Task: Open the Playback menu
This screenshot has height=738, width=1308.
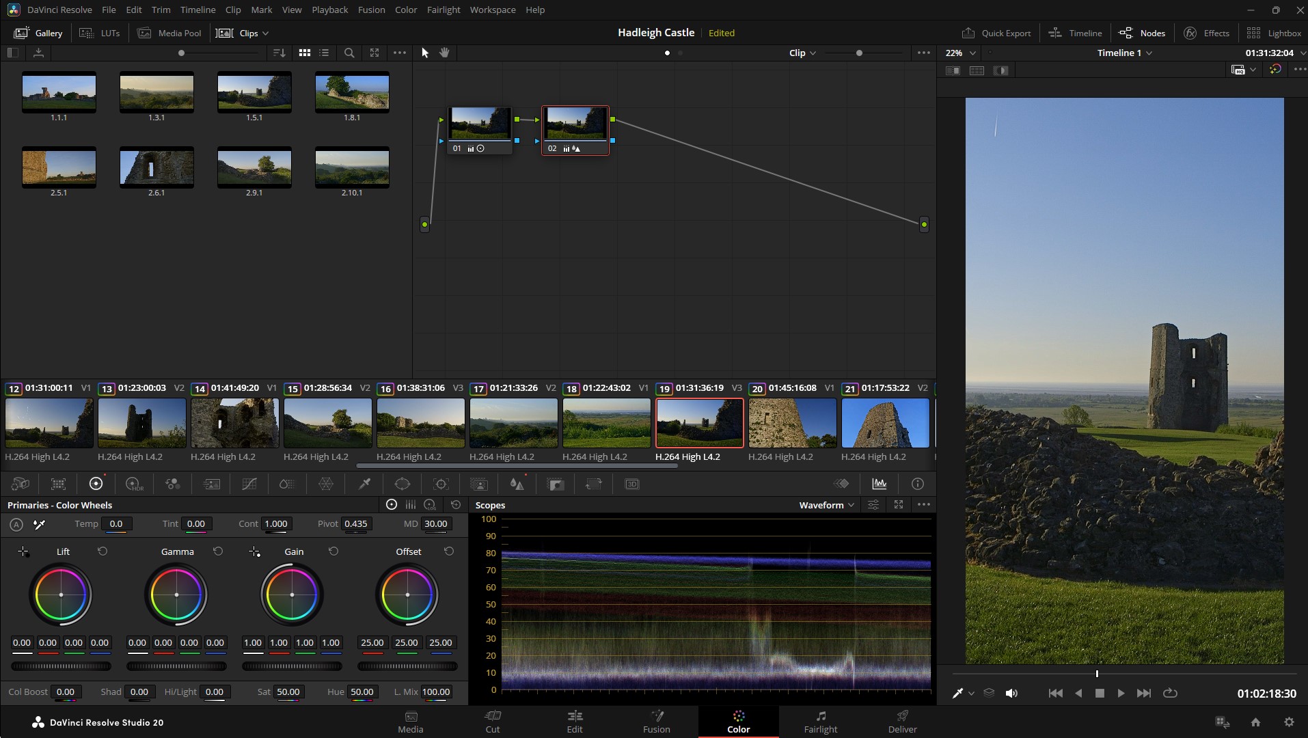Action: 329,10
